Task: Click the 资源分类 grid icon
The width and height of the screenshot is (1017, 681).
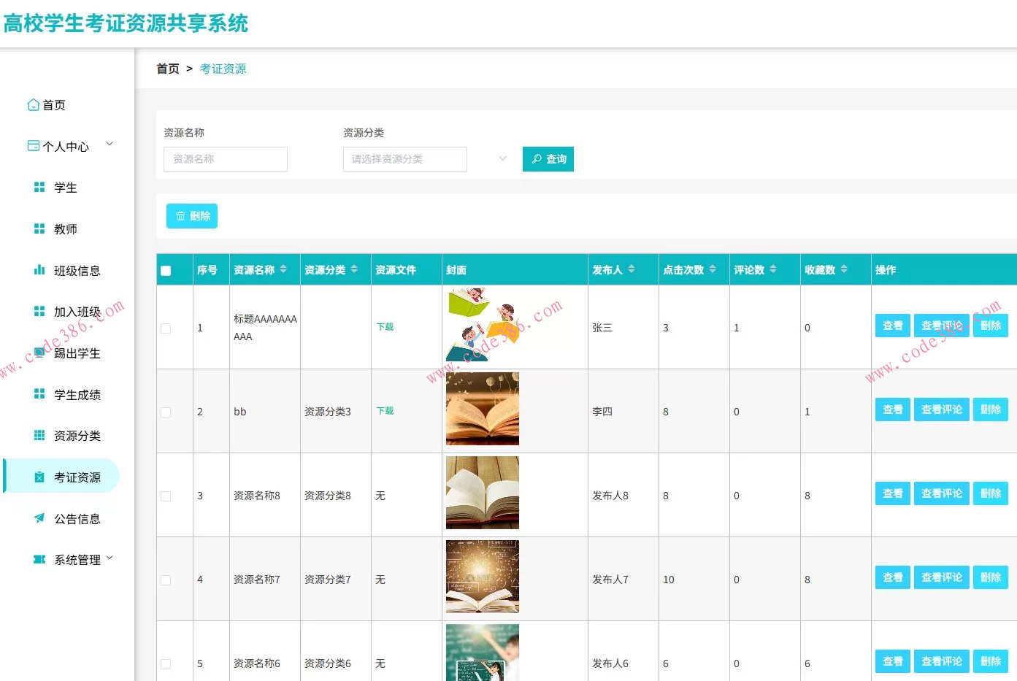Action: [39, 435]
